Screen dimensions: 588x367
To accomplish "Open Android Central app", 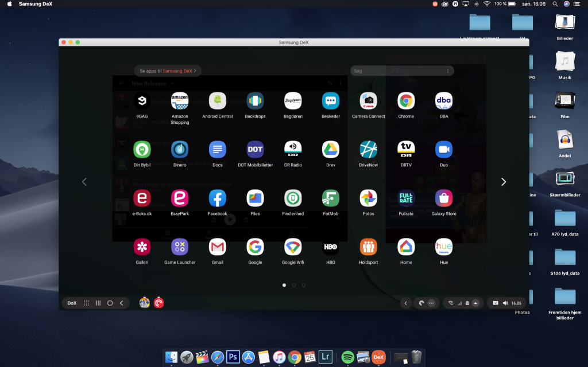I will pos(218,101).
